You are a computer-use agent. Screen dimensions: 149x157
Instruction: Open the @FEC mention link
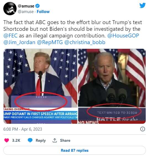(11, 36)
